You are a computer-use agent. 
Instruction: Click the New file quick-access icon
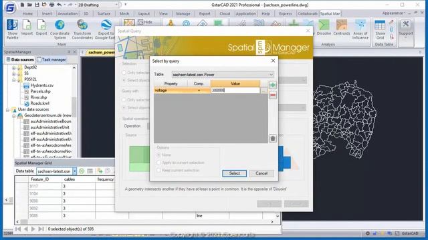(22, 5)
